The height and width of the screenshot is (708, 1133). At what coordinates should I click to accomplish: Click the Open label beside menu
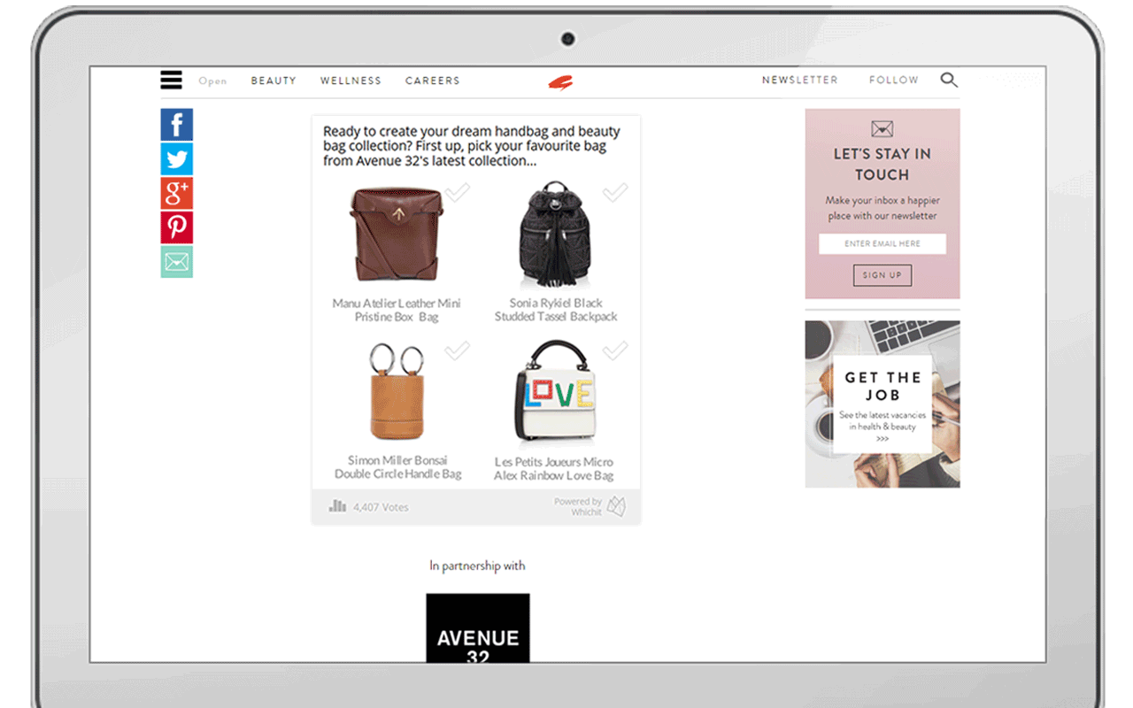pyautogui.click(x=212, y=81)
